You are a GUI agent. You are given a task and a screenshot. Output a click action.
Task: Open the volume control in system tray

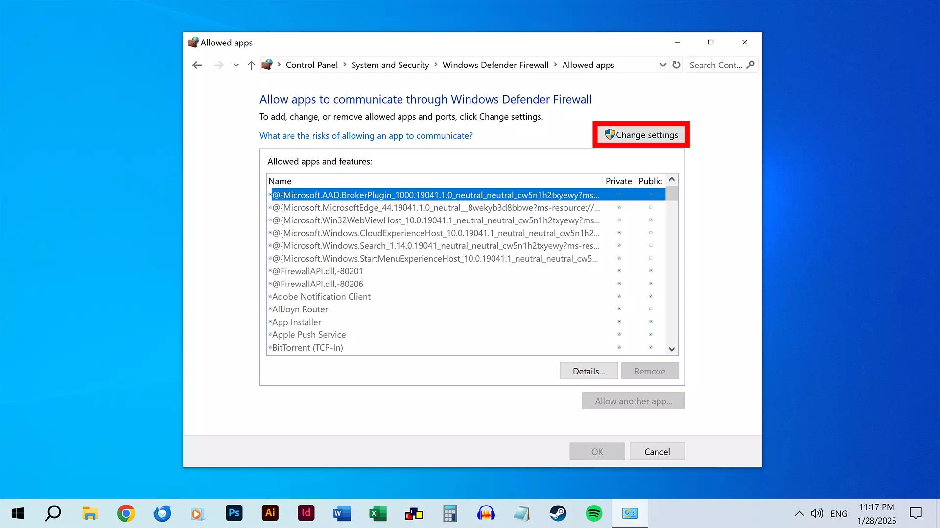(816, 513)
